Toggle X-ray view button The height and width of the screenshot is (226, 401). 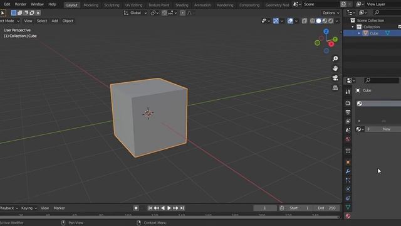pos(305,21)
